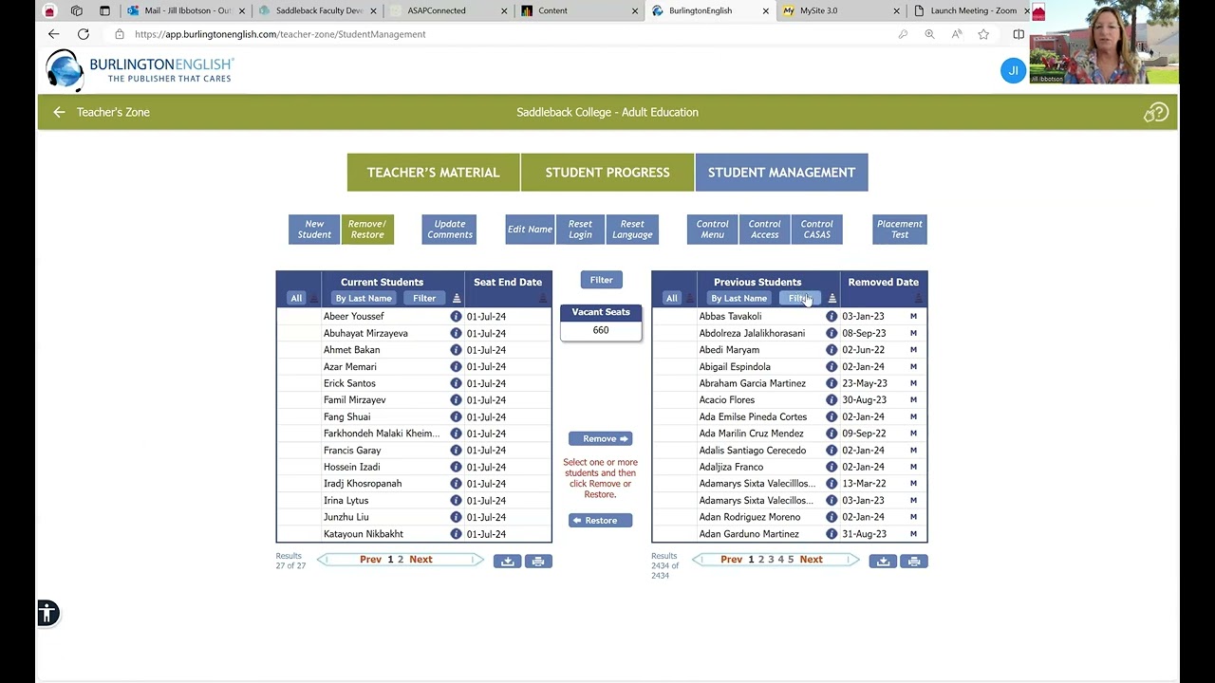Show info icon for Azar Memari
The height and width of the screenshot is (683, 1215).
(x=456, y=367)
